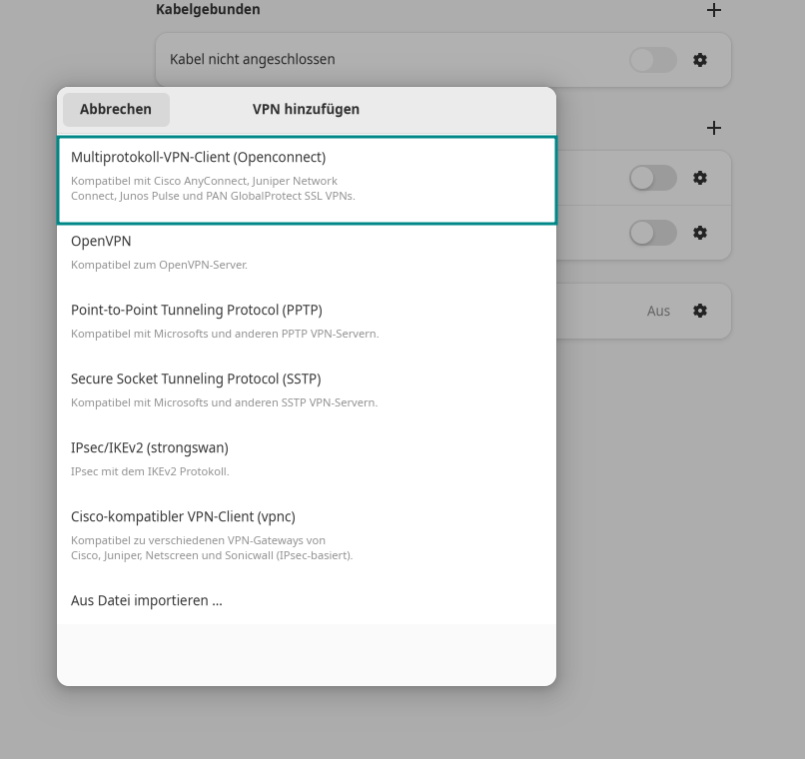Open settings gear for Kabel nicht angeschlossen
The image size is (805, 759).
[700, 60]
